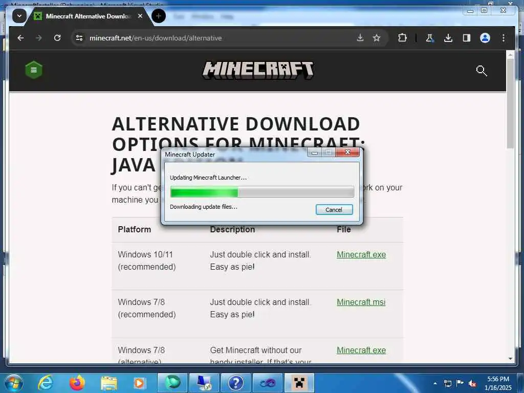This screenshot has height=393, width=524.
Task: Open site information icon in address bar
Action: coord(79,38)
